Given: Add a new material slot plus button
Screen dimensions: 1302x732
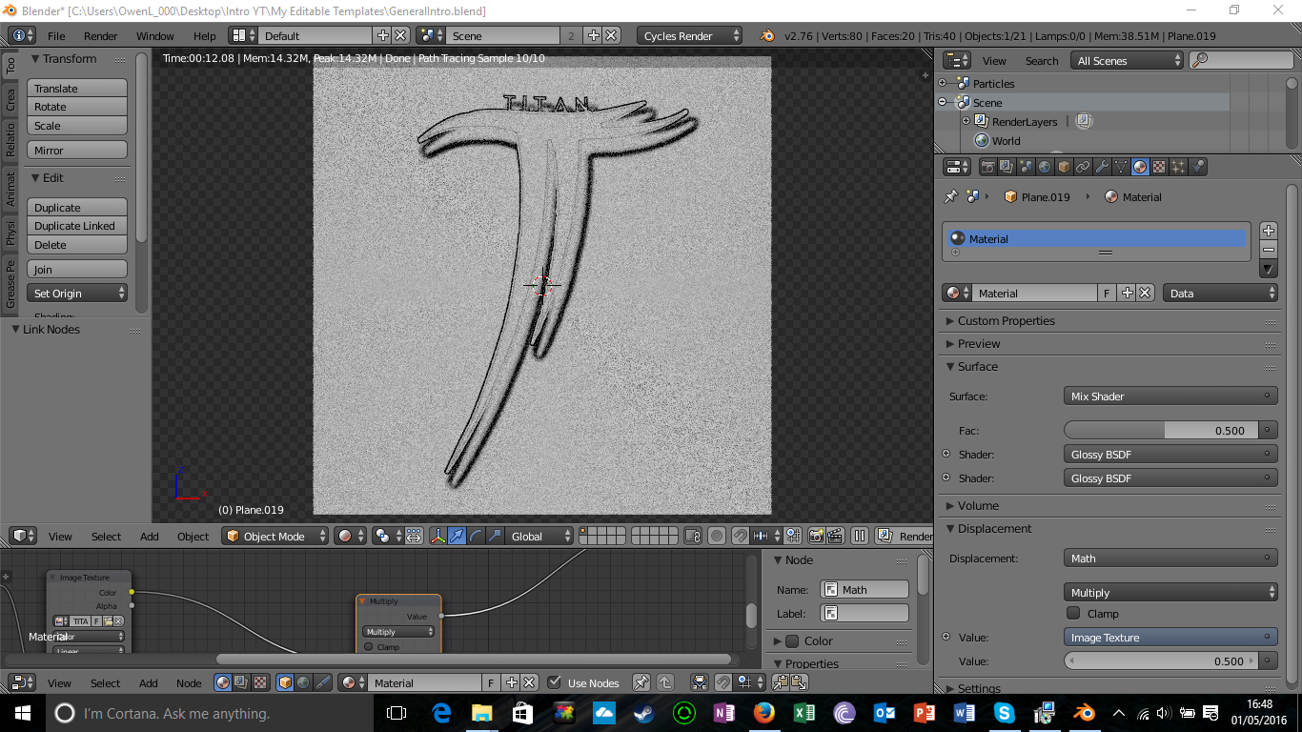Looking at the screenshot, I should tap(1268, 231).
